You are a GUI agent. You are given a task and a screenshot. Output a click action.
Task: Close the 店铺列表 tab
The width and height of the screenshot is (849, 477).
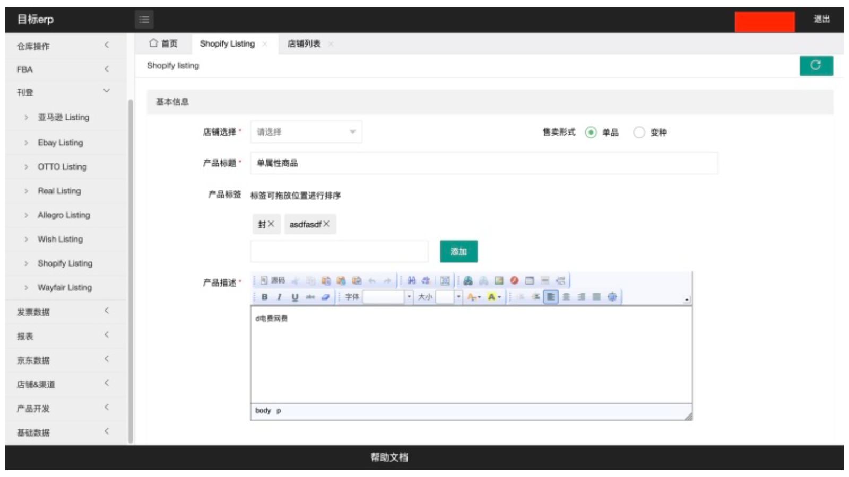tap(331, 44)
